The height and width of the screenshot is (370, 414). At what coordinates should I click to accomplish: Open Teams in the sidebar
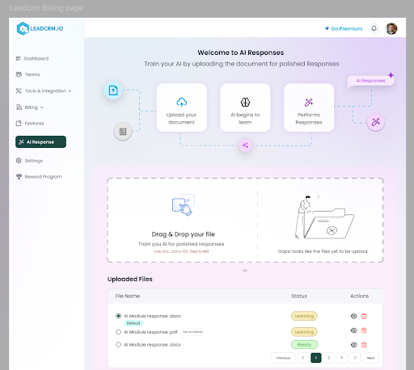tap(27, 74)
